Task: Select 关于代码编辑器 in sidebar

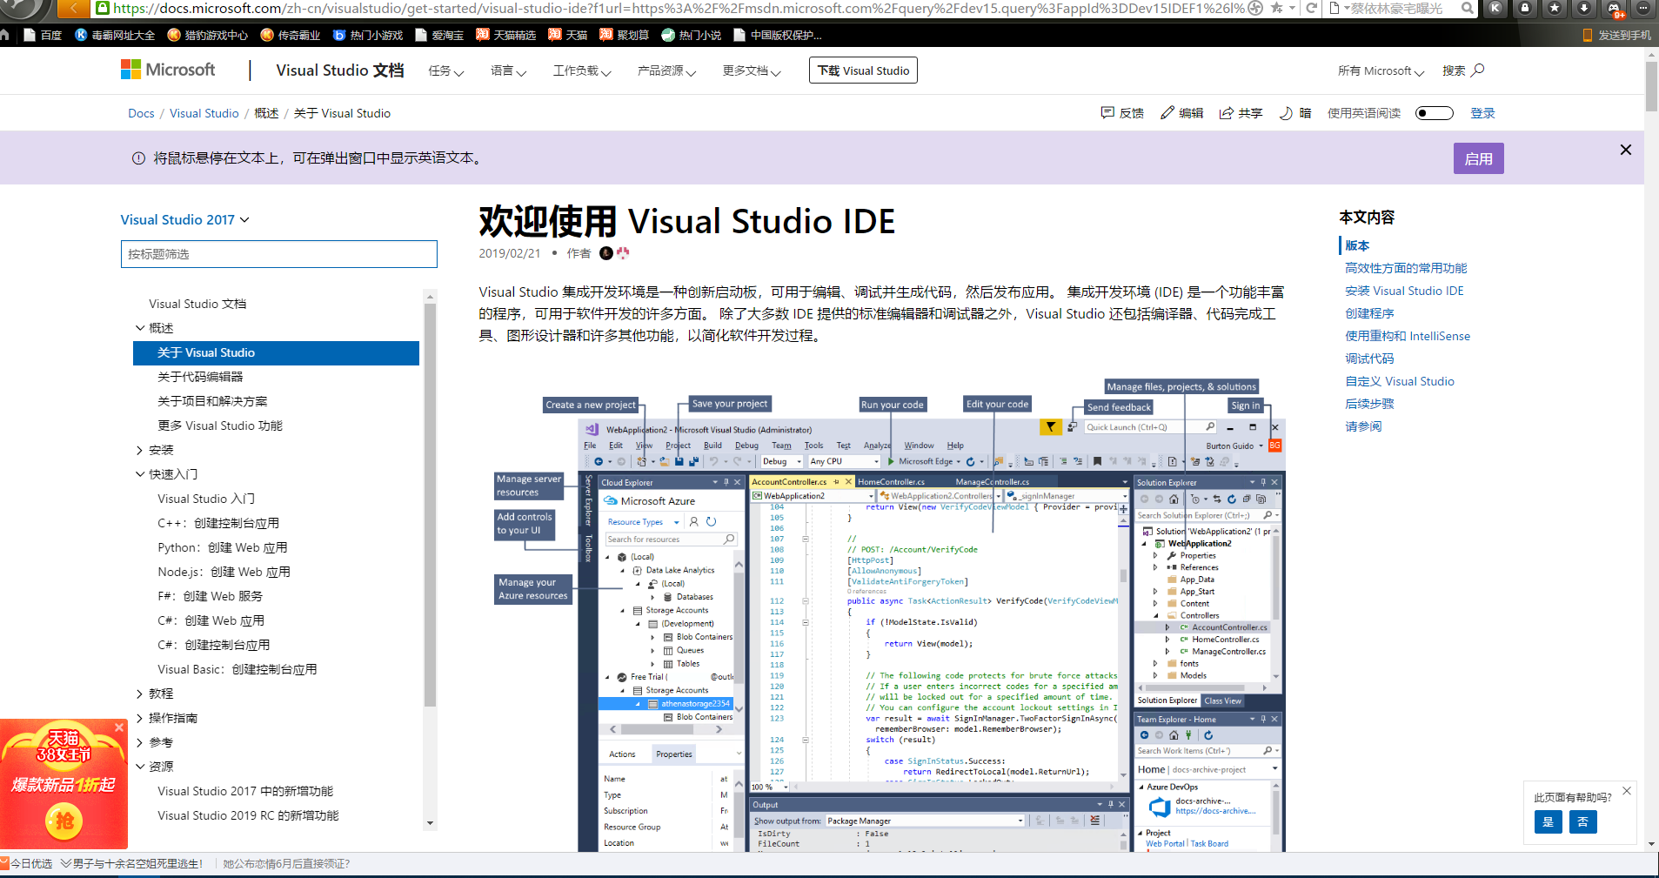Action: pos(200,377)
